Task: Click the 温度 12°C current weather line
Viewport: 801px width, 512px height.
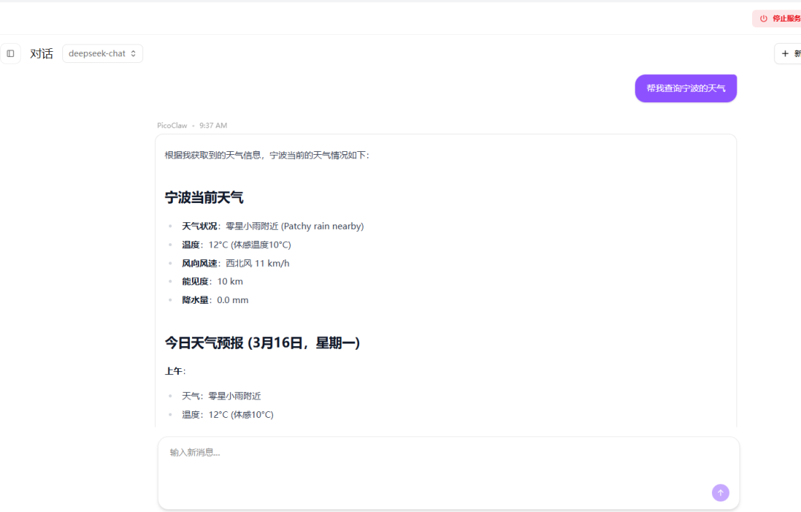Action: coord(237,245)
